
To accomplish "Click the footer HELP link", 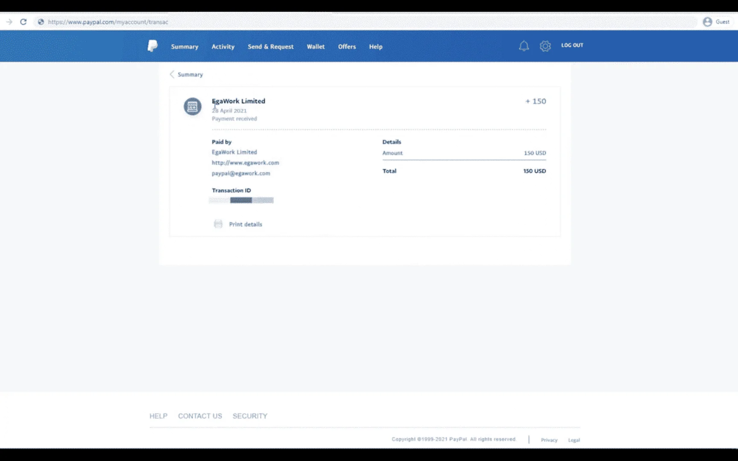I will [x=158, y=416].
